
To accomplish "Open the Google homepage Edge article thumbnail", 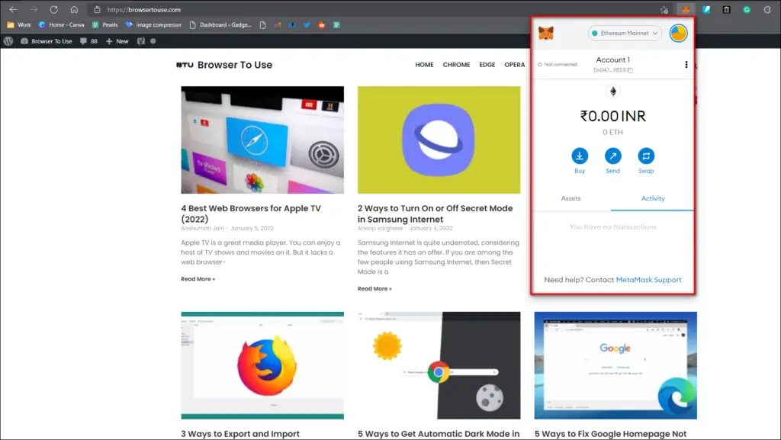I will click(615, 365).
